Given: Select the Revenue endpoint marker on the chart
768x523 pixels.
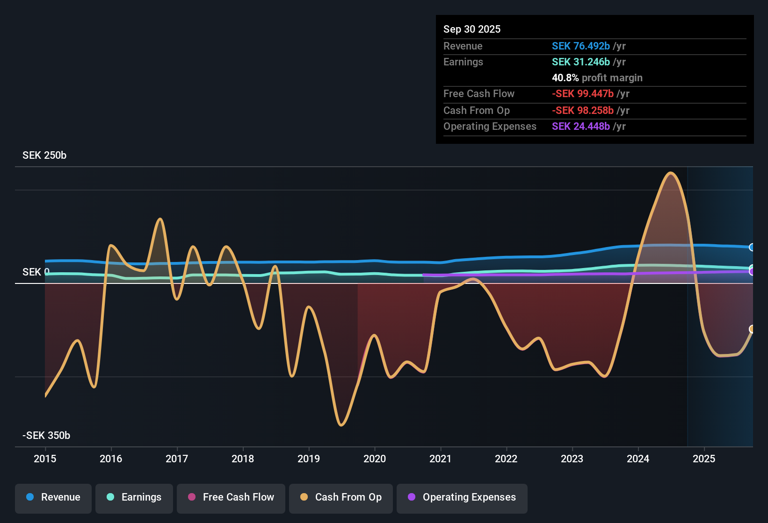Looking at the screenshot, I should [752, 247].
